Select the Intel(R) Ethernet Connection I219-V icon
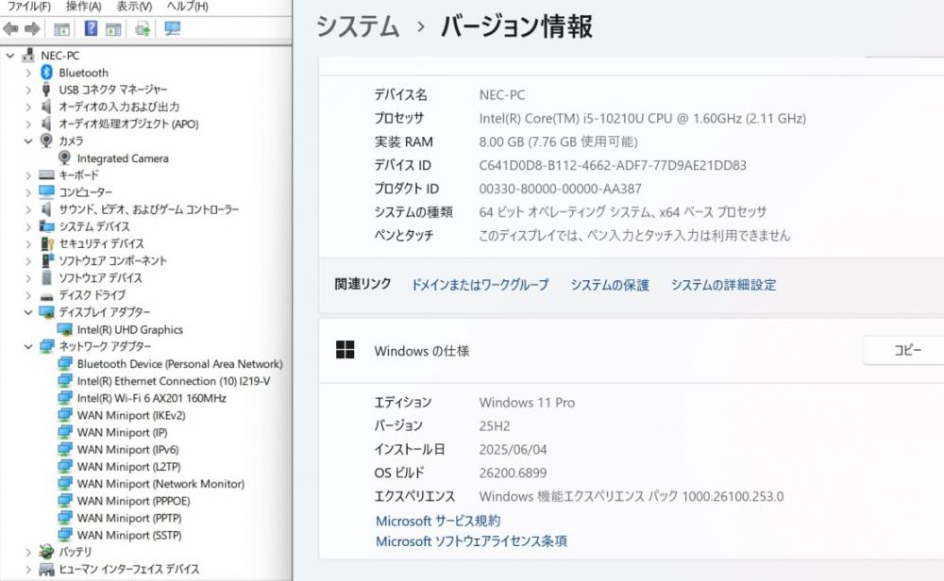Image resolution: width=944 pixels, height=581 pixels. click(x=64, y=381)
